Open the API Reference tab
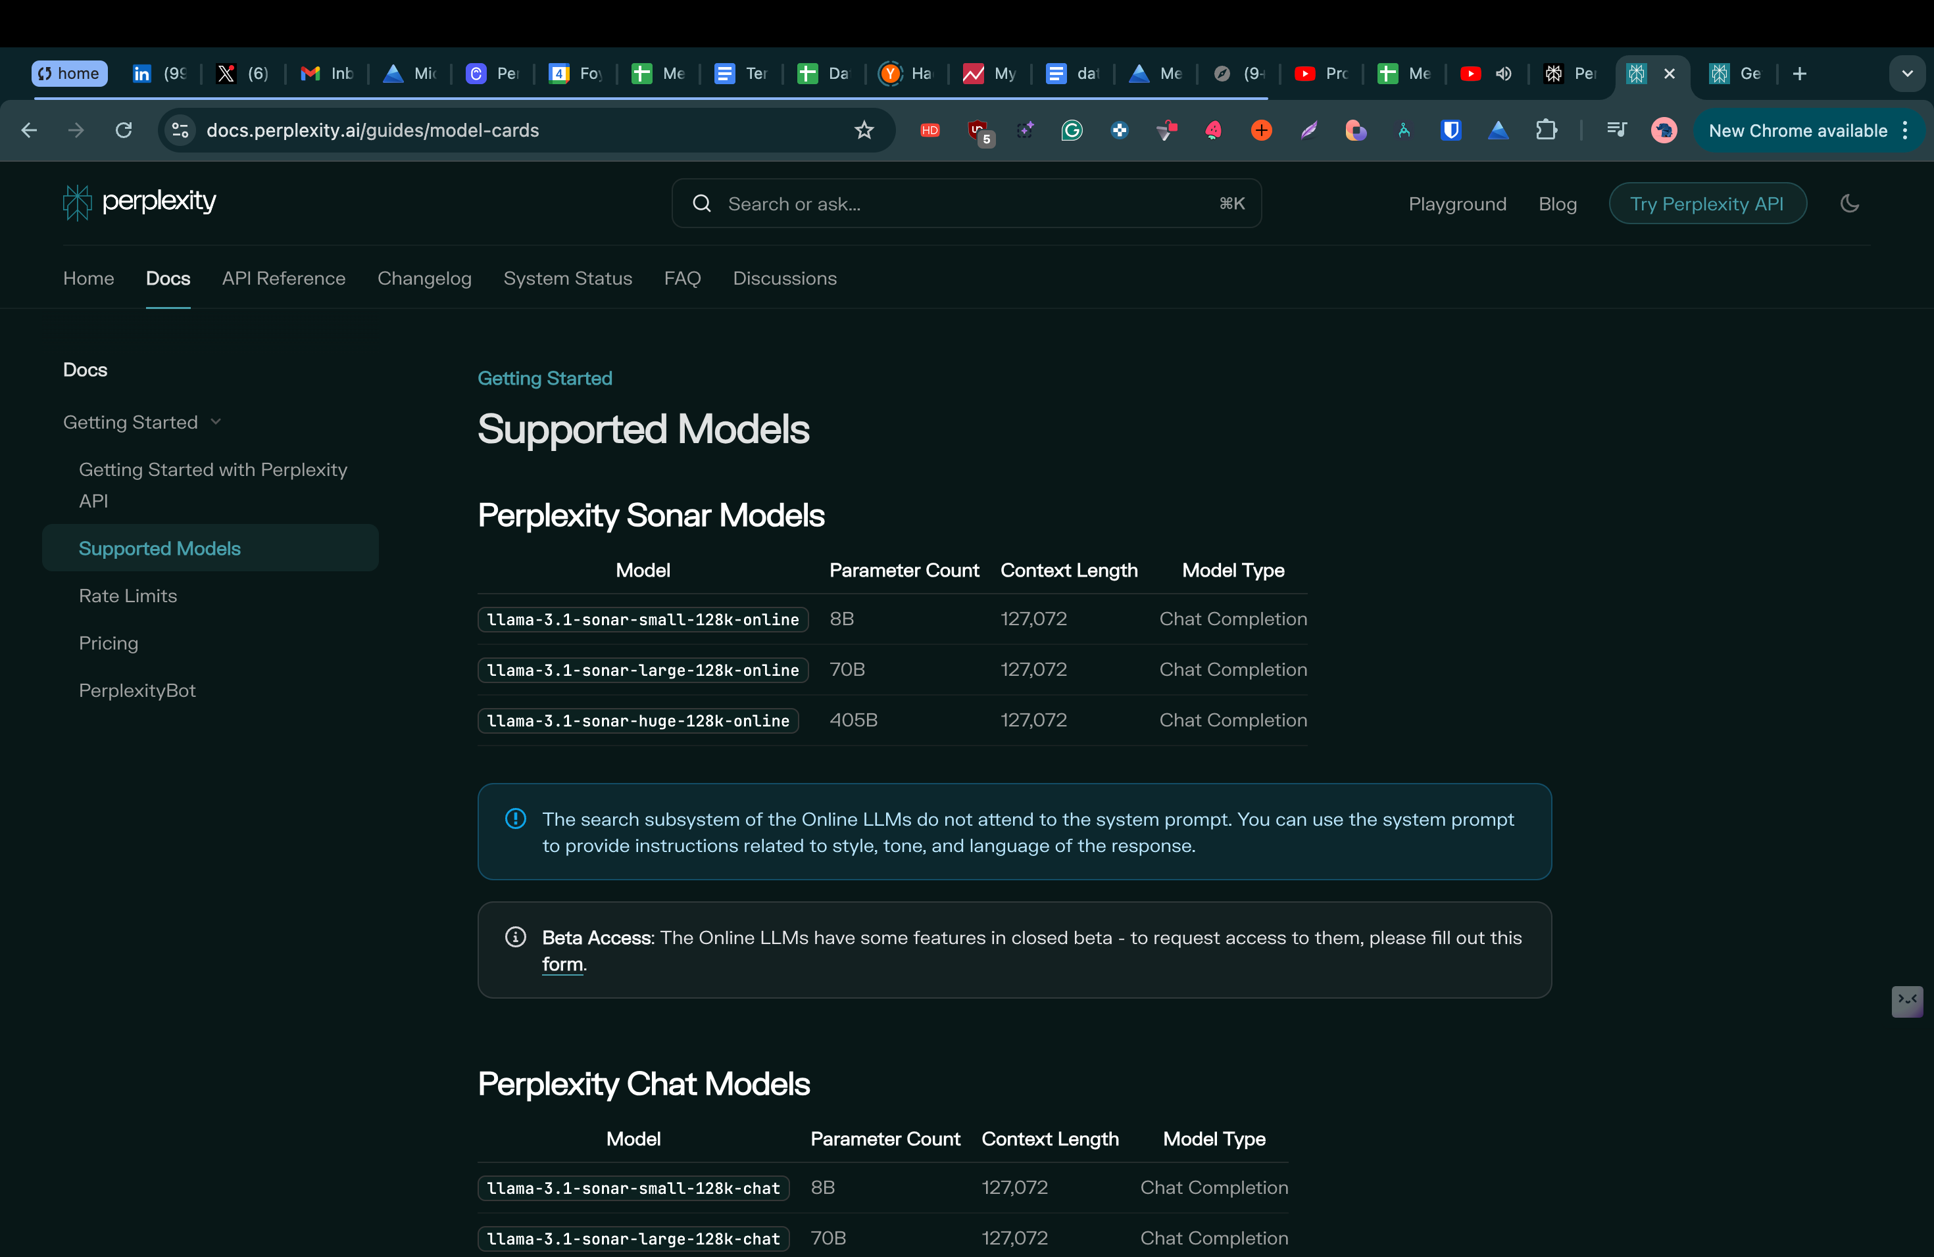This screenshot has width=1934, height=1257. click(x=284, y=279)
